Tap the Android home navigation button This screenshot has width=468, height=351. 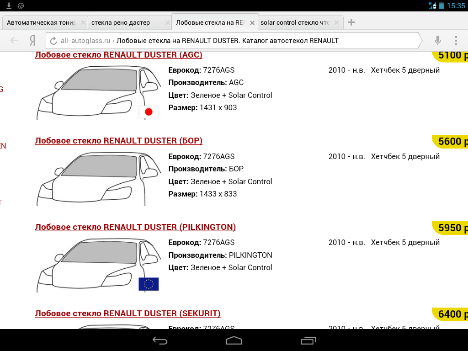[x=234, y=340]
